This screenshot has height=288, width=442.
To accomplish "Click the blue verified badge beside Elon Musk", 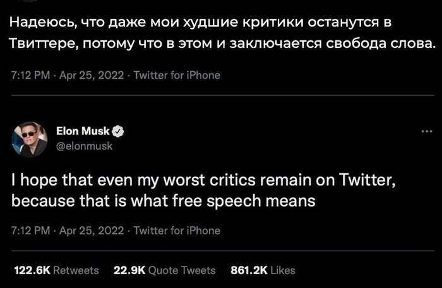I will click(x=118, y=131).
